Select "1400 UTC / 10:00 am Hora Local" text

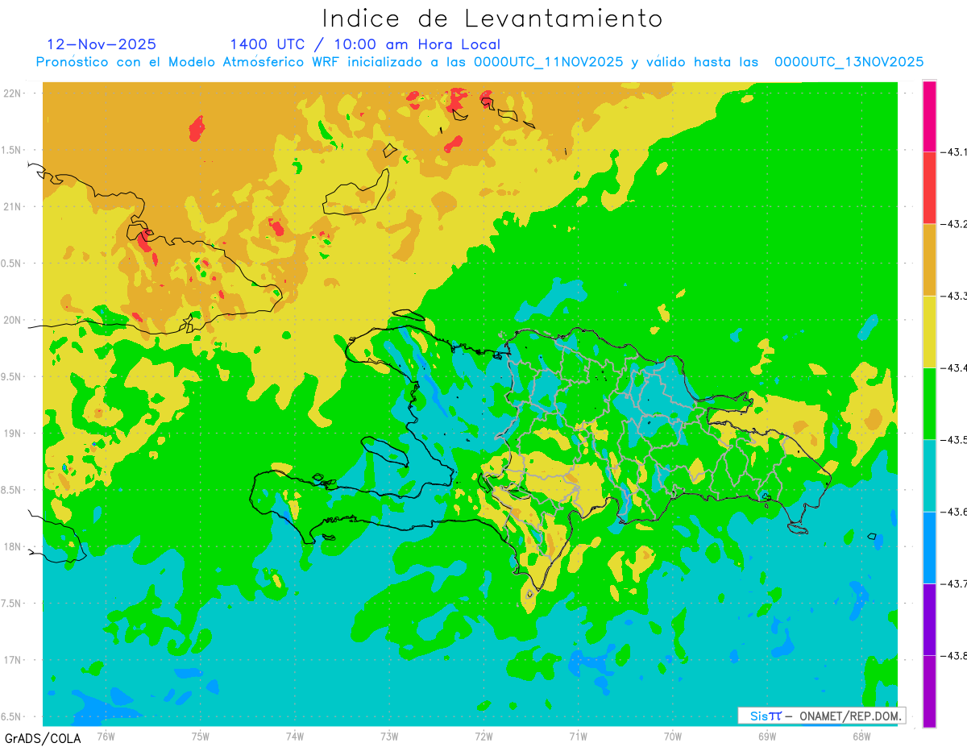coord(365,45)
